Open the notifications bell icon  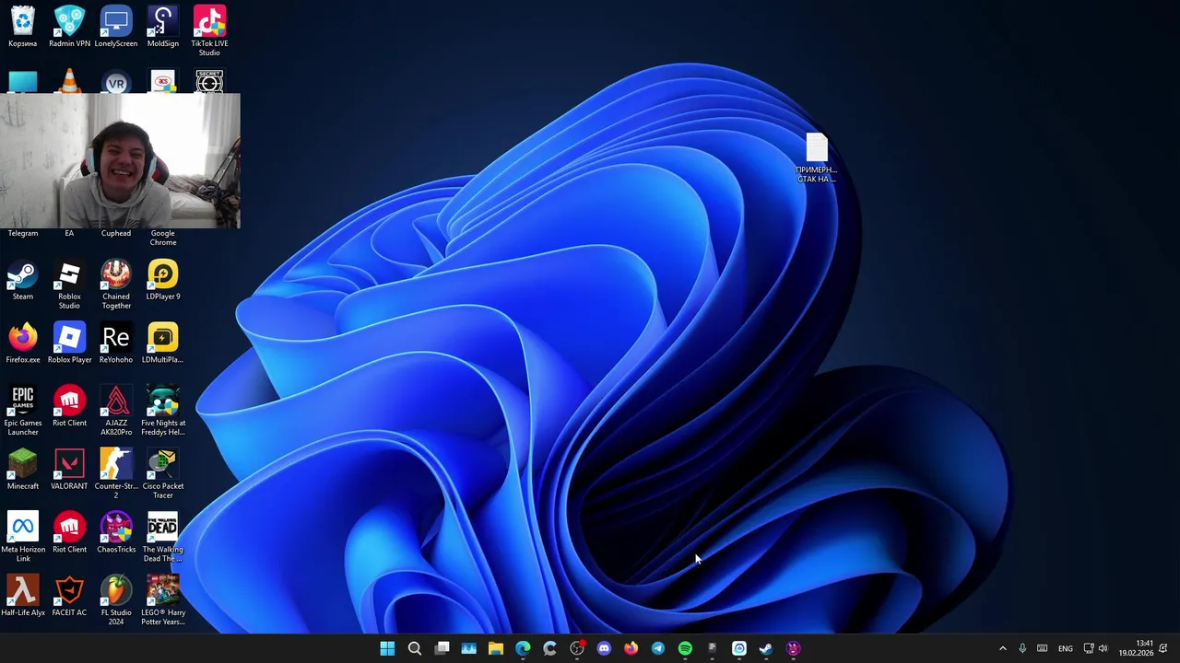(1163, 648)
